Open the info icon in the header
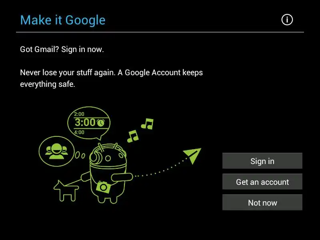The image size is (320, 240). 287,20
